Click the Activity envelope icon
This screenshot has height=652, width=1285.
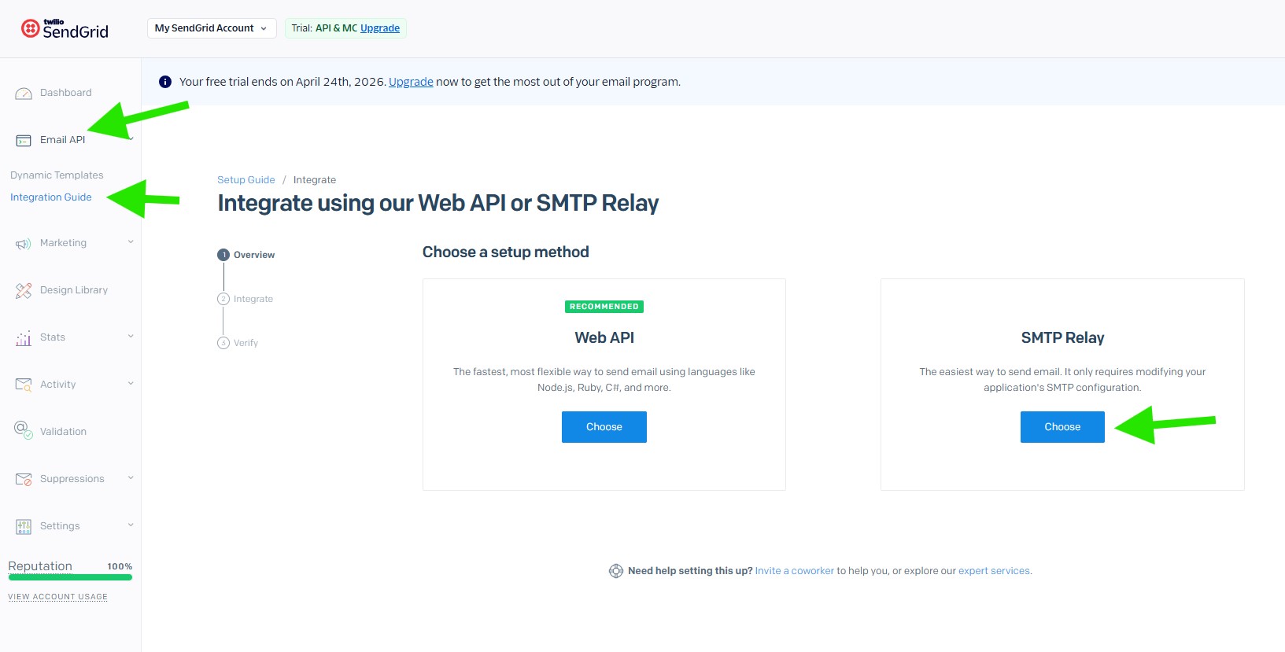(24, 385)
